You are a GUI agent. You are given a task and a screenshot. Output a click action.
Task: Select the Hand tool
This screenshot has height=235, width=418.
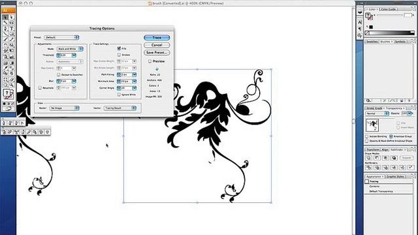(5, 85)
